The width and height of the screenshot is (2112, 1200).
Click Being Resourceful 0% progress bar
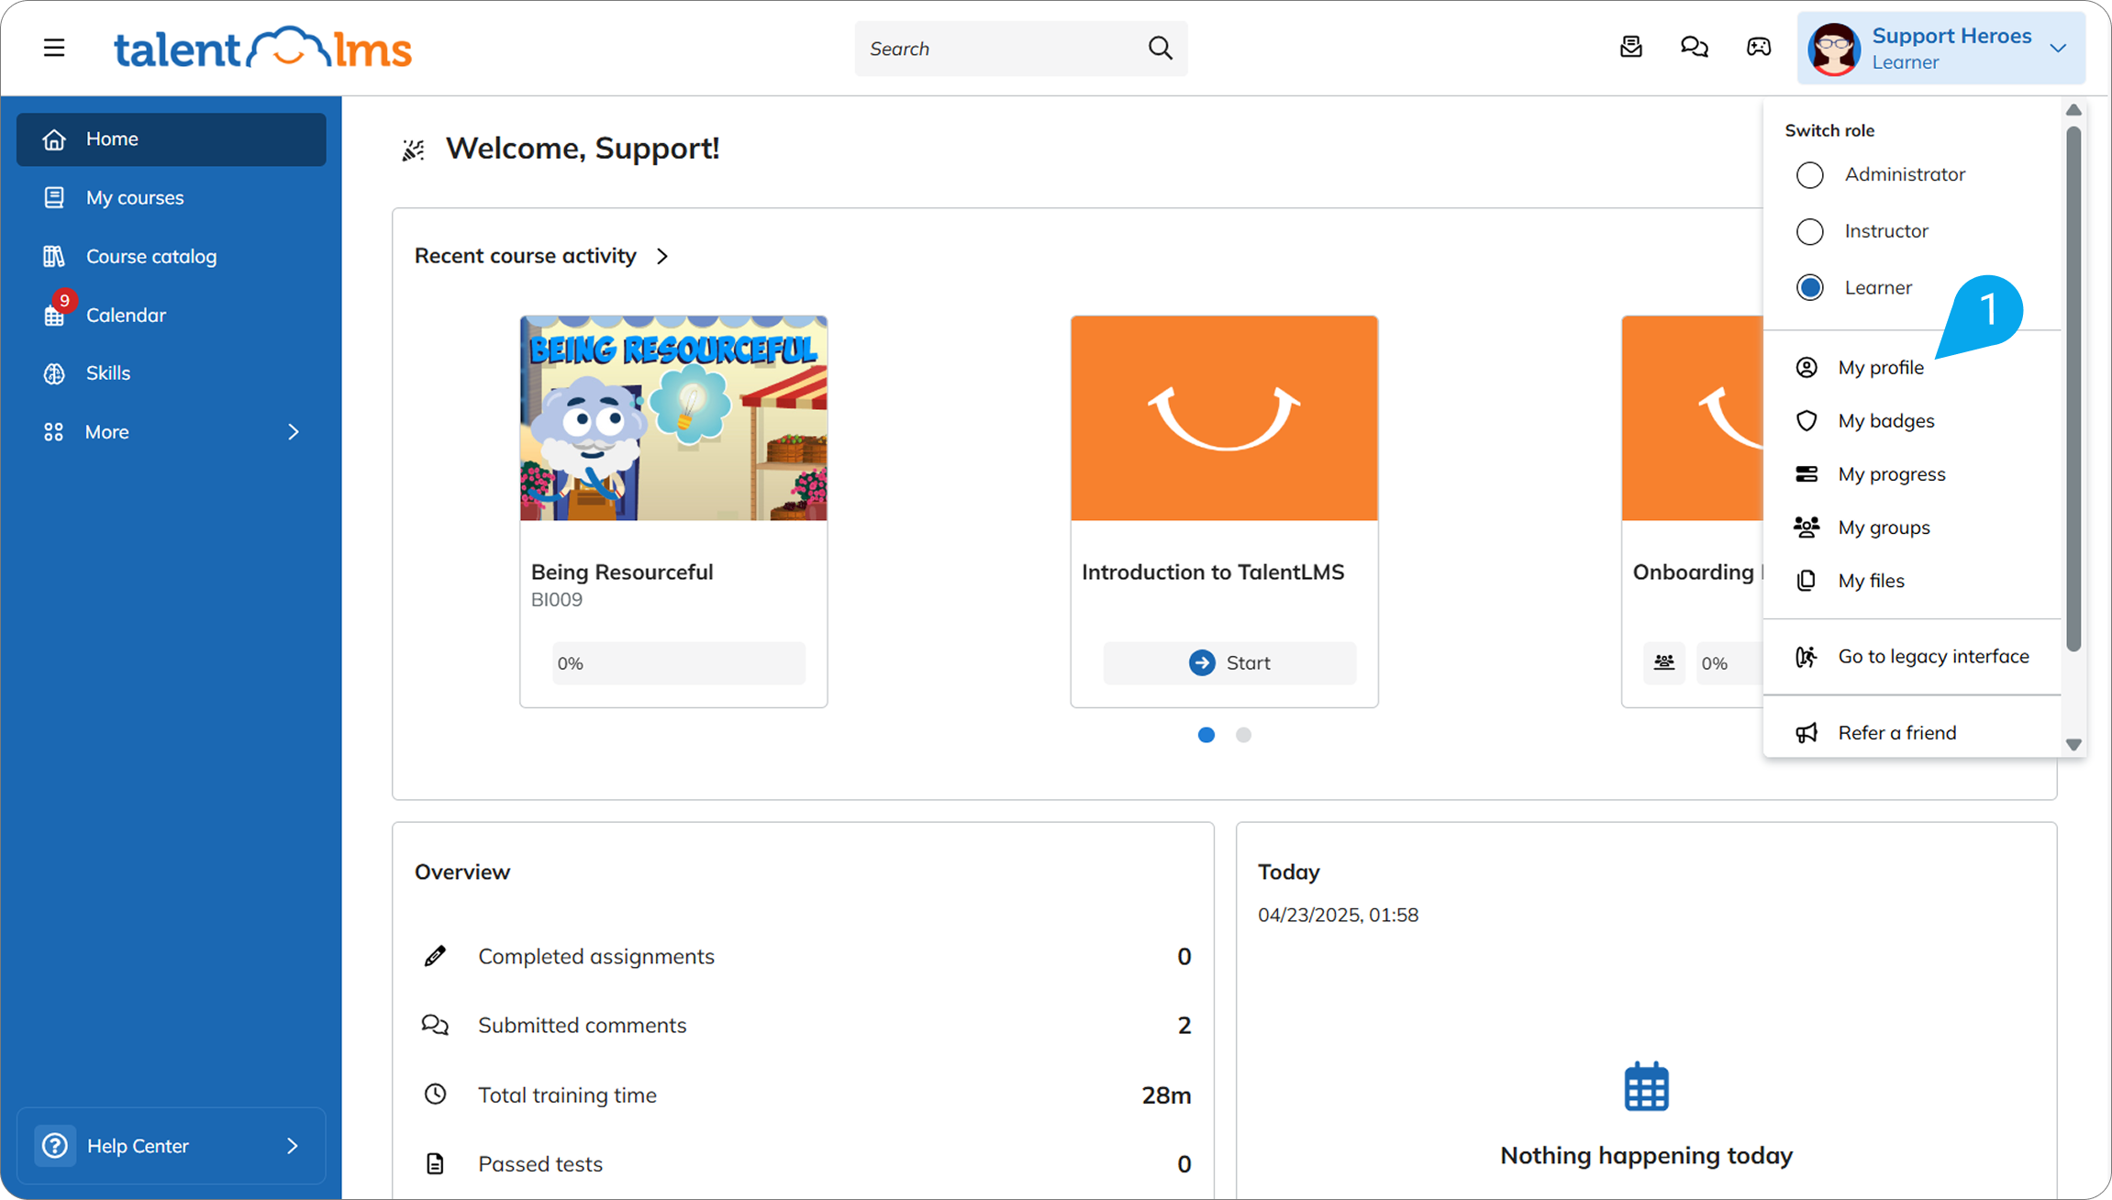point(678,662)
